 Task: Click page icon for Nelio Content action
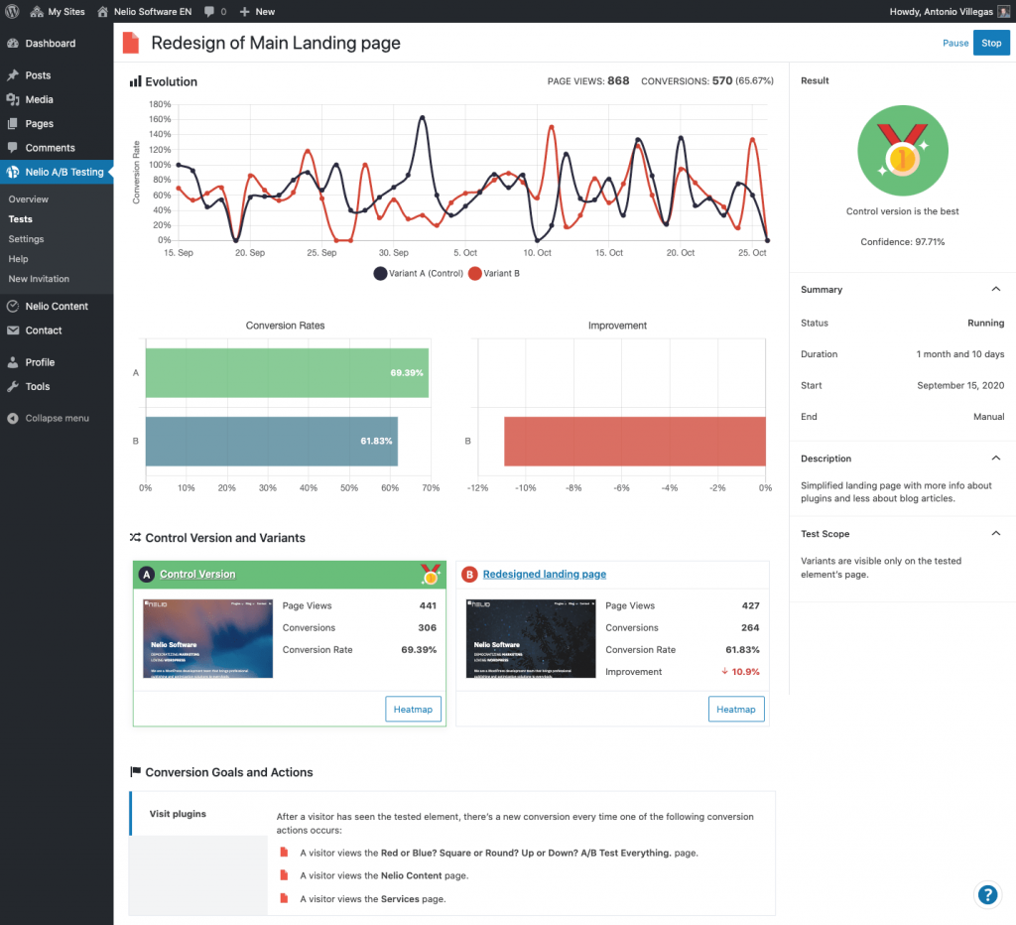pyautogui.click(x=284, y=875)
